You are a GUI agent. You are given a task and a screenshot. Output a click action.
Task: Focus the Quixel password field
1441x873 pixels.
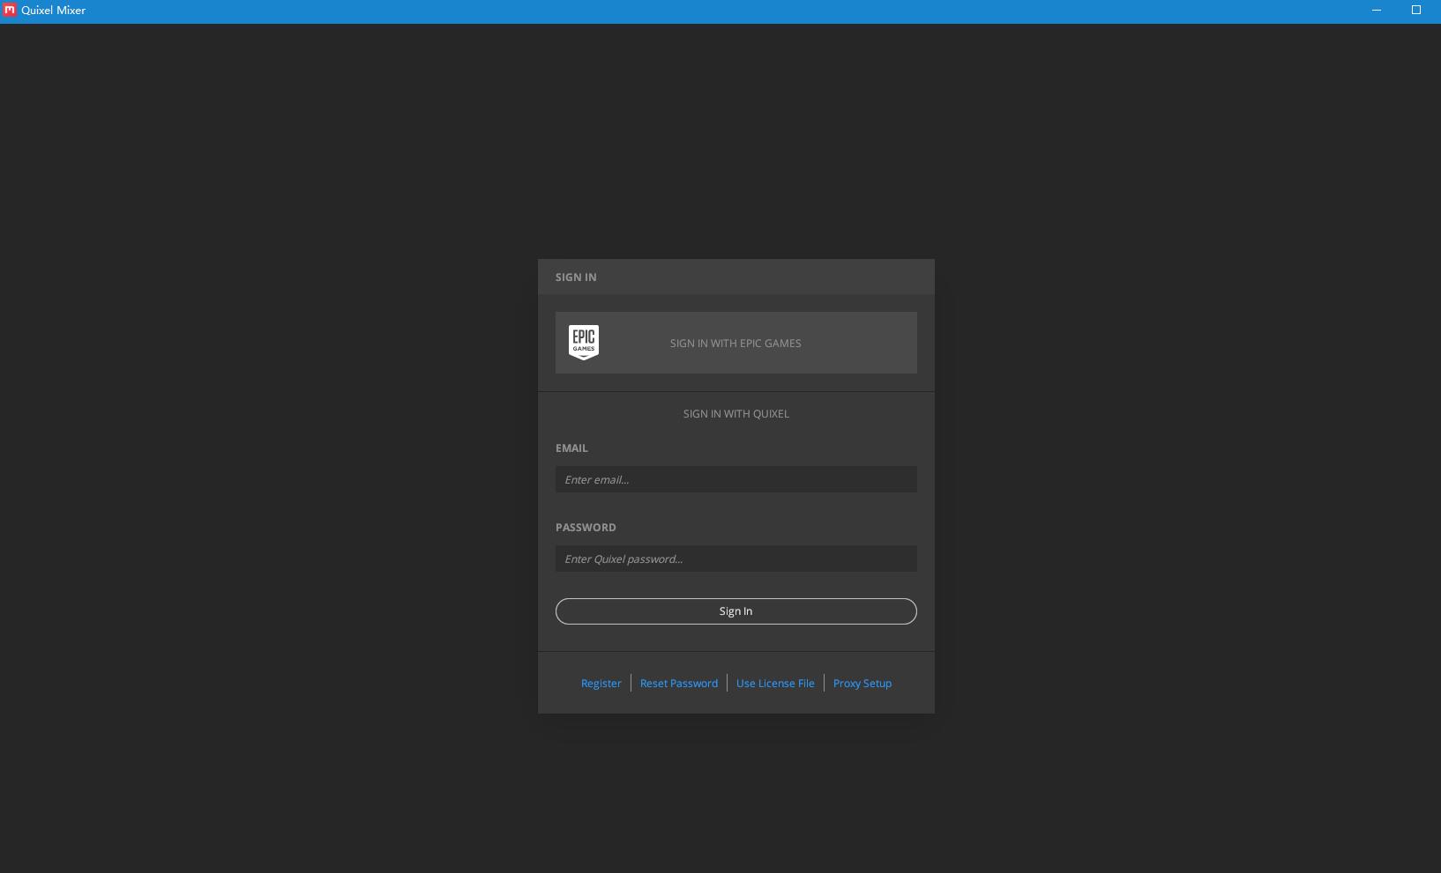pyautogui.click(x=735, y=559)
